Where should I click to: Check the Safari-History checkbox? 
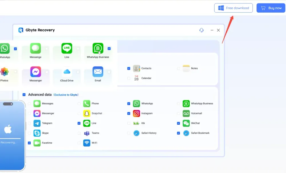tap(129, 133)
